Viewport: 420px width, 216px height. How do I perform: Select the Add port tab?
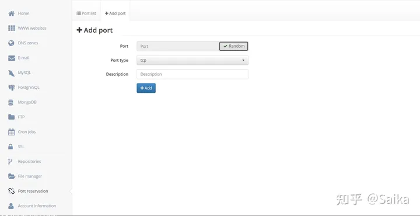[x=115, y=13]
